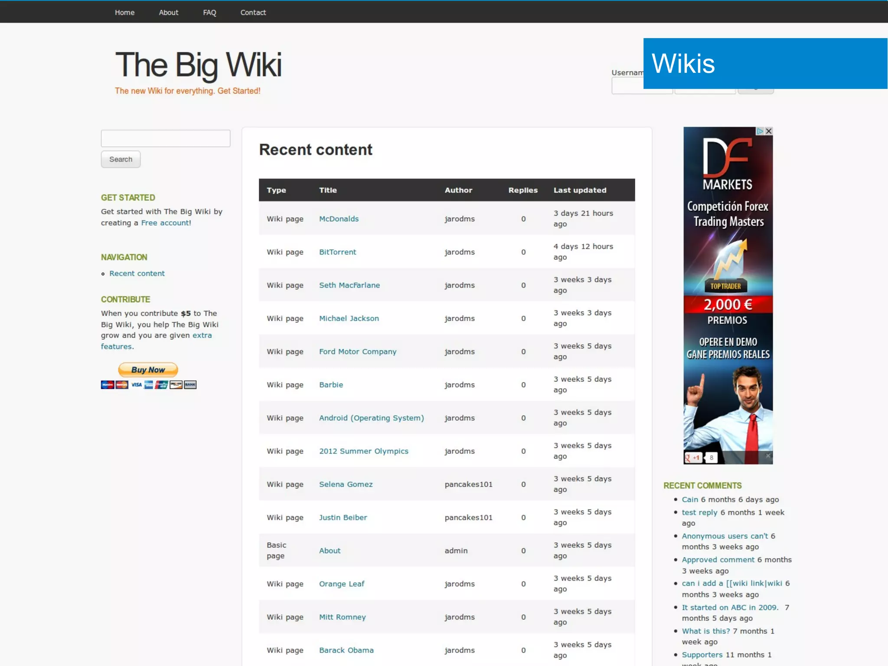Go to the FAQ page
This screenshot has height=666, width=888.
pos(209,13)
